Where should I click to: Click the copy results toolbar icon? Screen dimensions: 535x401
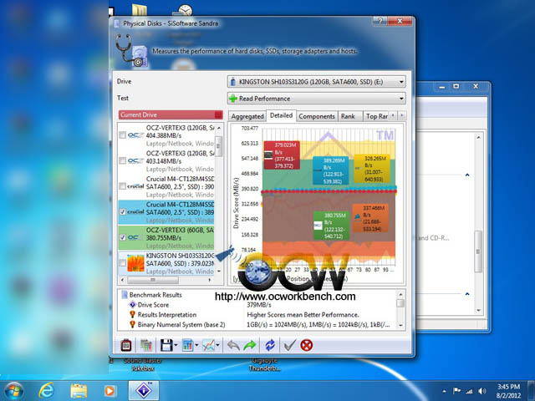click(x=146, y=345)
